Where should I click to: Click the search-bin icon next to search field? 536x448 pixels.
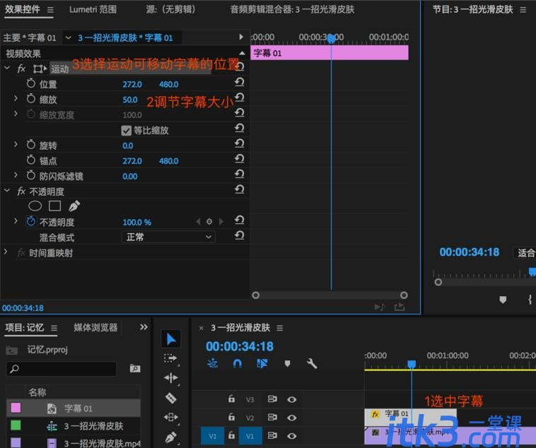pyautogui.click(x=135, y=368)
